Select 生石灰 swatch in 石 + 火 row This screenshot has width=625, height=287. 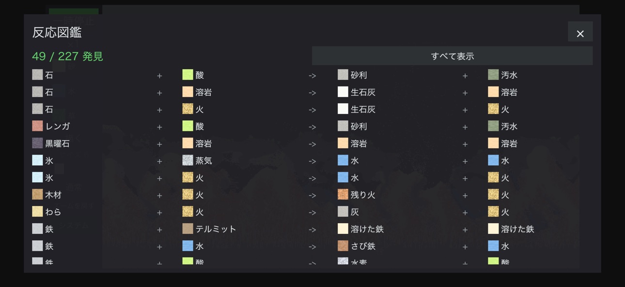[x=343, y=109]
